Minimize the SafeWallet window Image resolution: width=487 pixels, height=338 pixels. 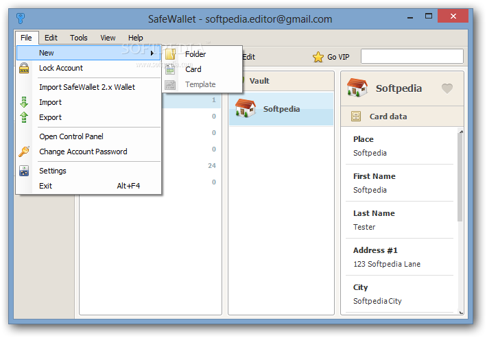coord(410,16)
